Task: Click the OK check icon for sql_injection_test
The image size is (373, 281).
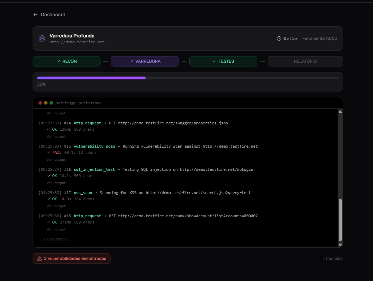Action: 49,176
